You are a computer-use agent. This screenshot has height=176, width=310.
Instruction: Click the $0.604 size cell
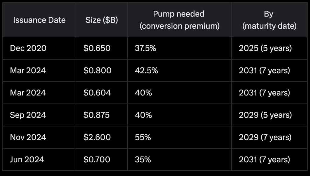[97, 93]
